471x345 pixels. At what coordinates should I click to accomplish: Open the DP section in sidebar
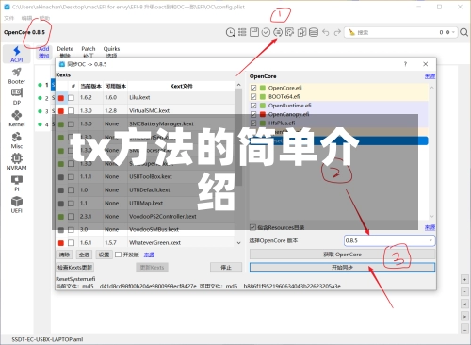coord(17,97)
